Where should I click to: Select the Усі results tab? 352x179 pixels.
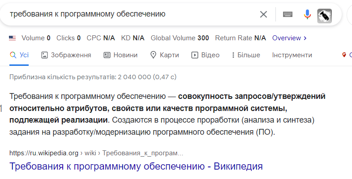[19, 55]
